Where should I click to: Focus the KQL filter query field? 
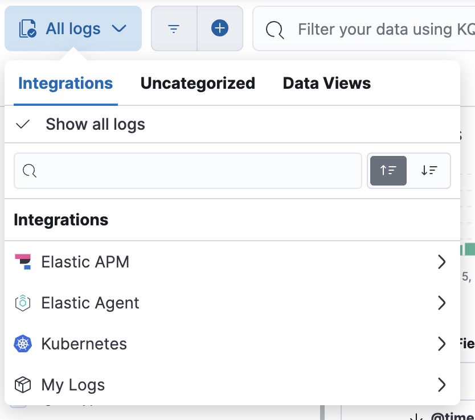click(382, 29)
